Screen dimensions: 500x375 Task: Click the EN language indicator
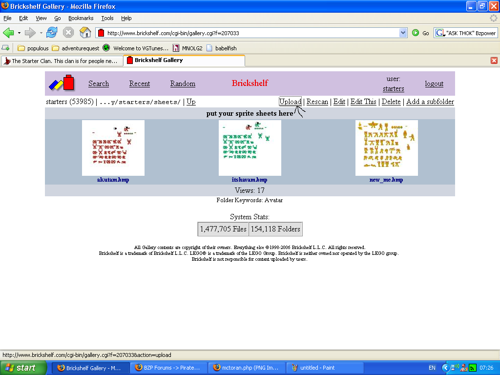click(432, 368)
